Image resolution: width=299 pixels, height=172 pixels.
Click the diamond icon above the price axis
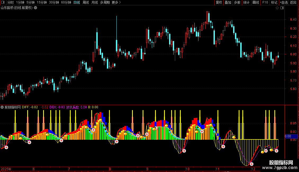tap(277, 8)
